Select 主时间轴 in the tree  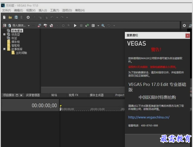pyautogui.click(x=22, y=53)
